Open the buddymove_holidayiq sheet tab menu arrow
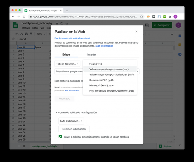Screen dimensions: 194x162 pos(60,146)
